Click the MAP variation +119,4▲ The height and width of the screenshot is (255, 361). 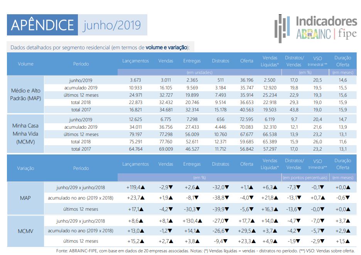tap(135, 188)
